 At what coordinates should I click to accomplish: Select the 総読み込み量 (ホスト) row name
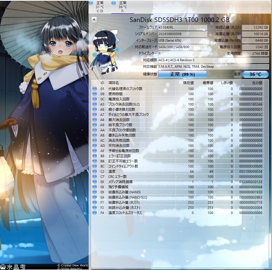pyautogui.click(x=124, y=207)
